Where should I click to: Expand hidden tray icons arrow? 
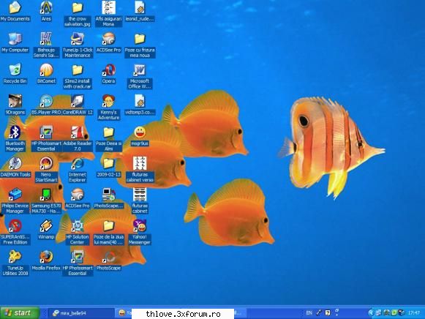click(x=371, y=312)
